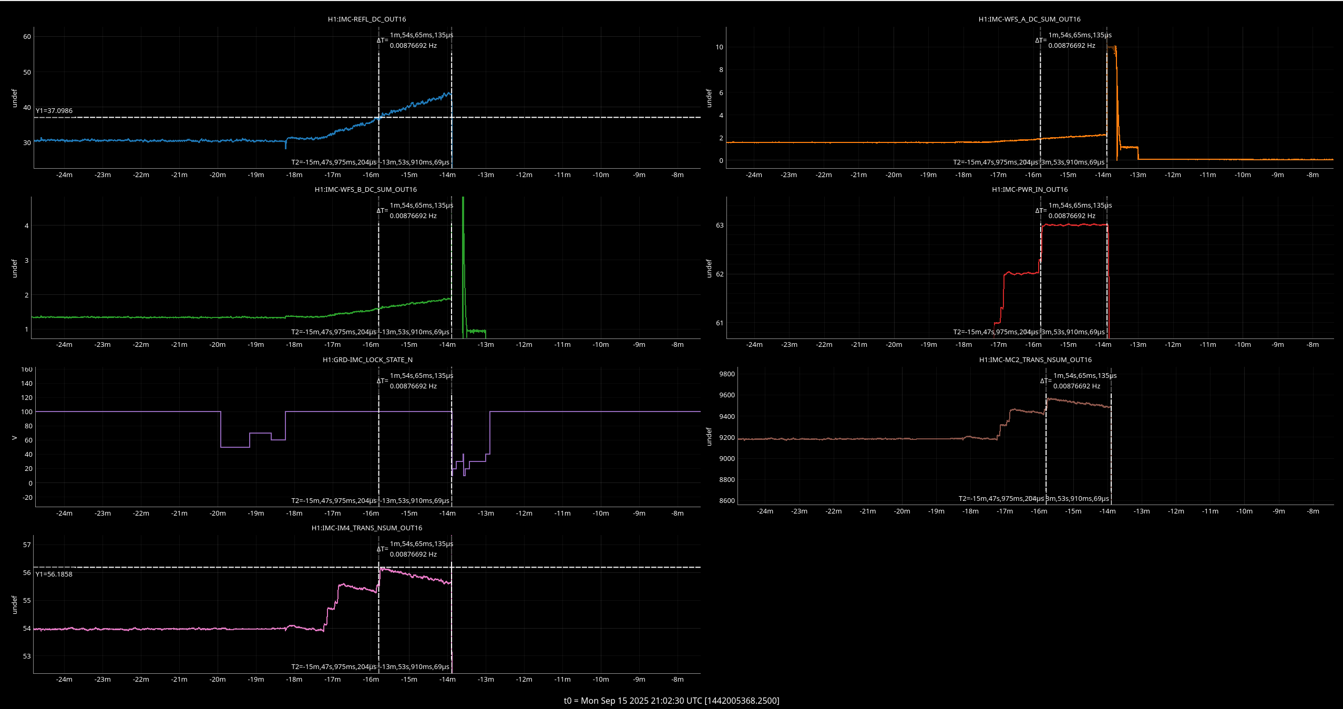Click the undef y-axis label of REFL_DC plot

(14, 98)
